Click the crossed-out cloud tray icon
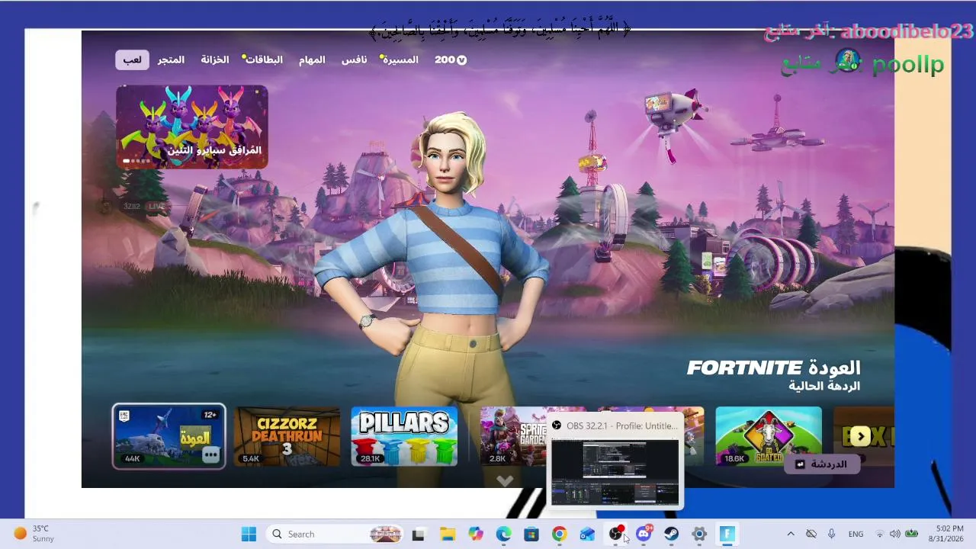 tap(811, 534)
